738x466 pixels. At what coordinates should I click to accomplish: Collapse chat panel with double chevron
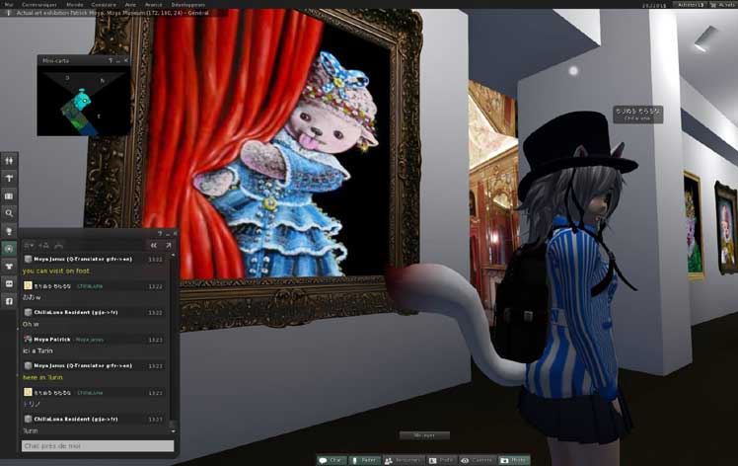coord(153,245)
